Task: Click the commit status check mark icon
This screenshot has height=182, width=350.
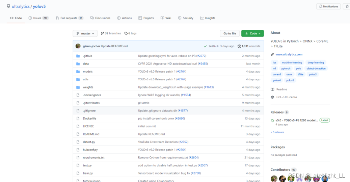Action: (205, 46)
